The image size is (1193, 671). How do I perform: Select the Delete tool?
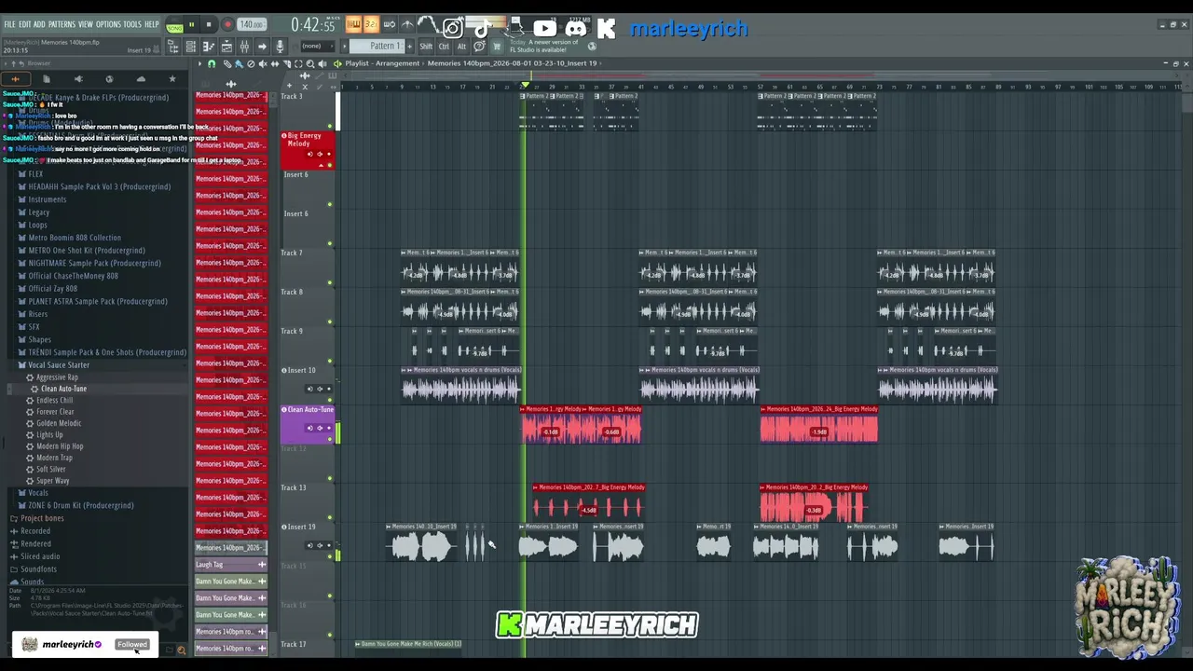click(251, 63)
